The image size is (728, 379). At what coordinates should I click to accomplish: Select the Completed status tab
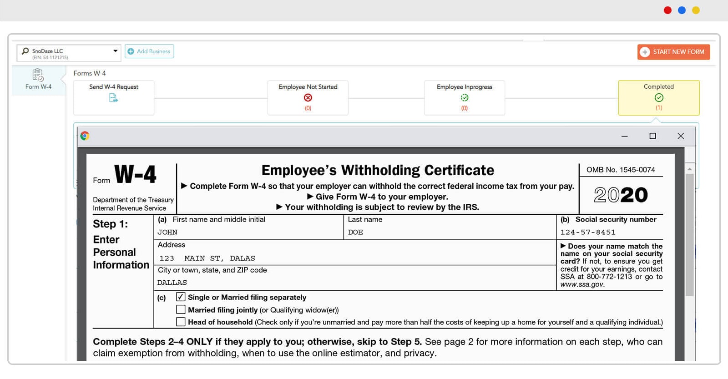tap(658, 97)
